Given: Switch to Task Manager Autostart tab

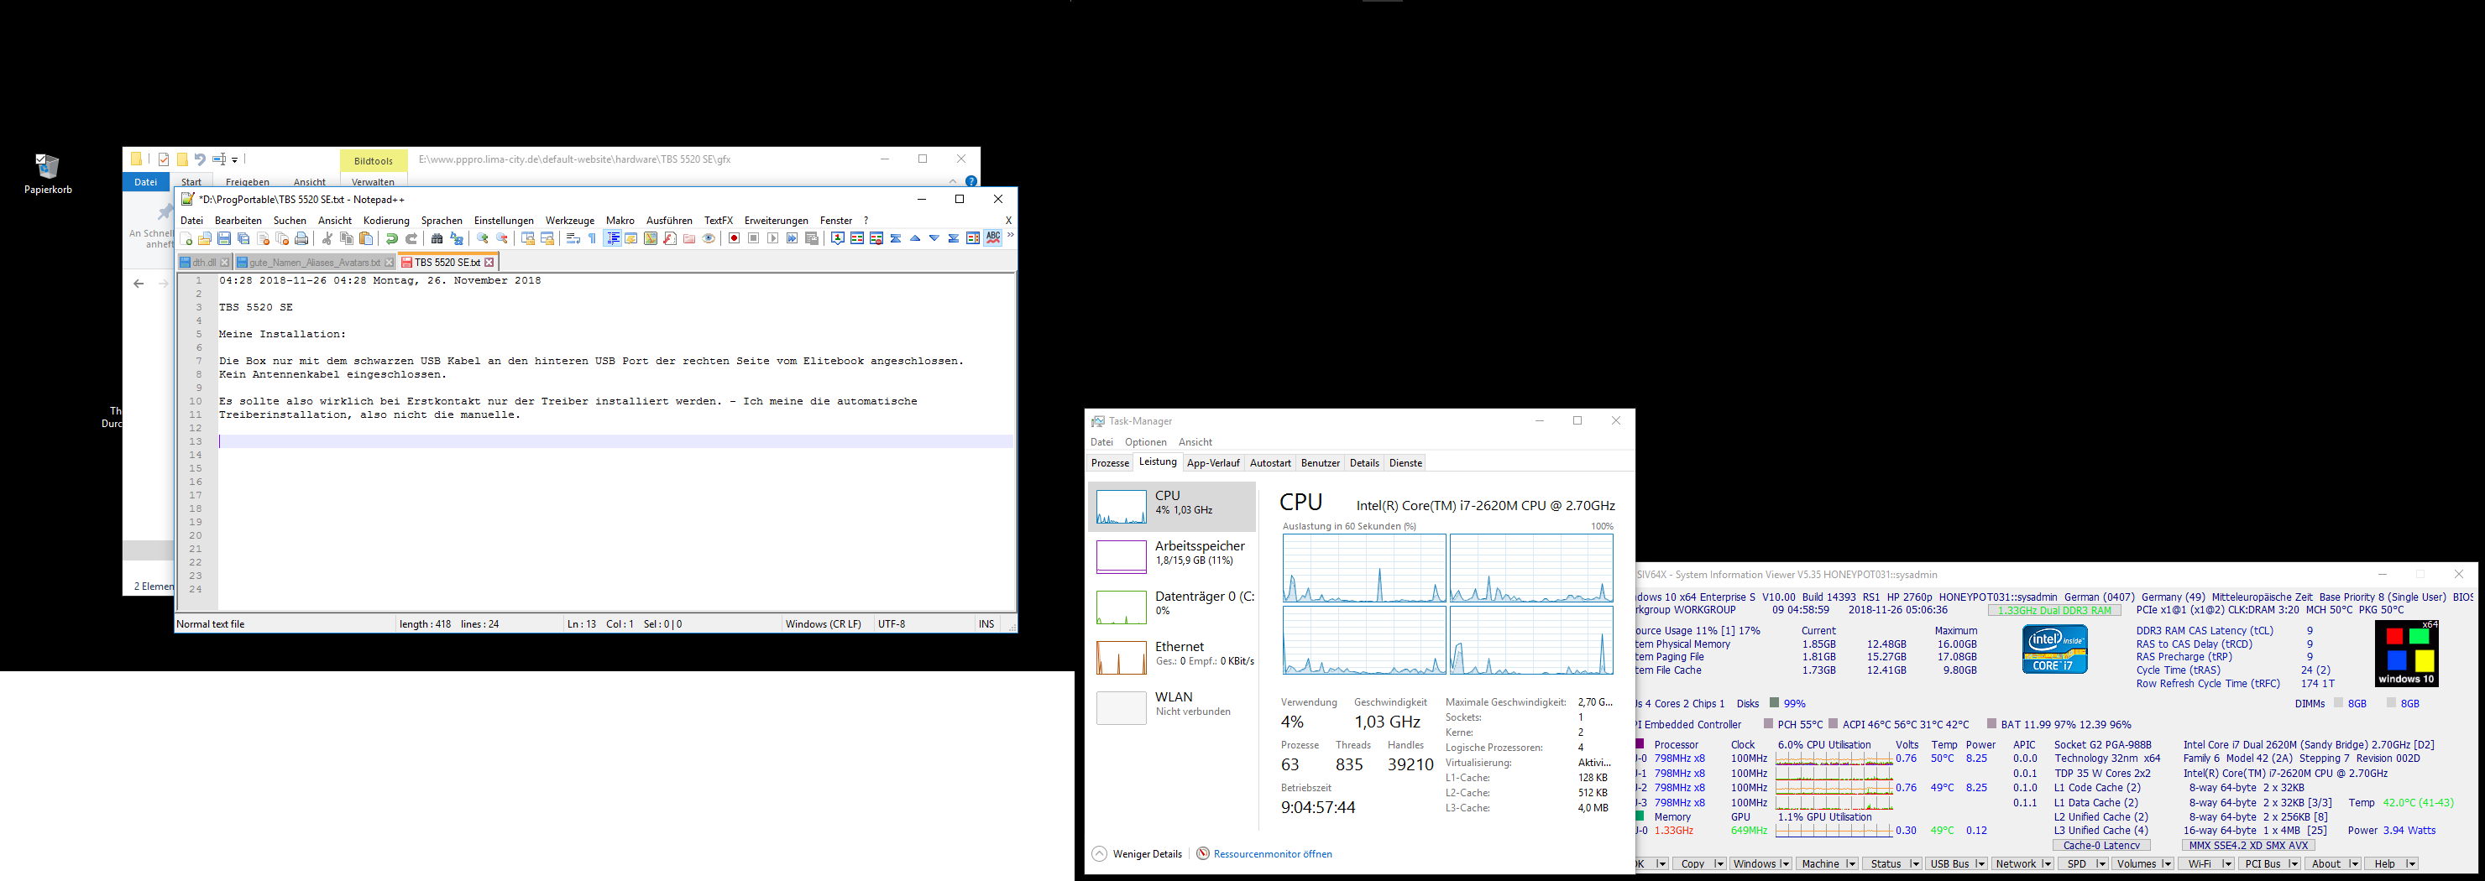Looking at the screenshot, I should coord(1269,464).
